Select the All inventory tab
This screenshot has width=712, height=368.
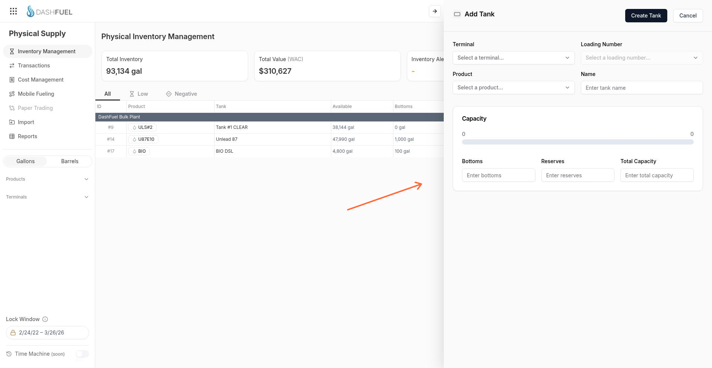click(x=108, y=94)
